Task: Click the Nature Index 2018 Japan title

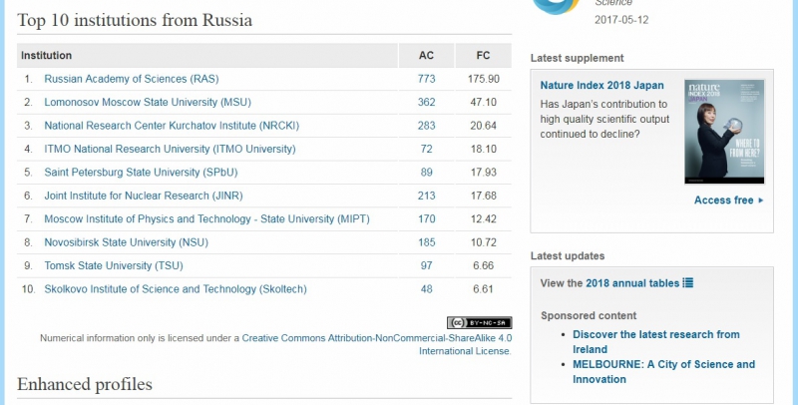Action: coord(601,86)
